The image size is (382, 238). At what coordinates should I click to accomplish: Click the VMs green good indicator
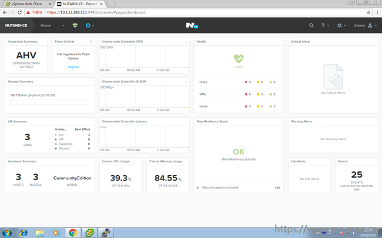point(272,94)
